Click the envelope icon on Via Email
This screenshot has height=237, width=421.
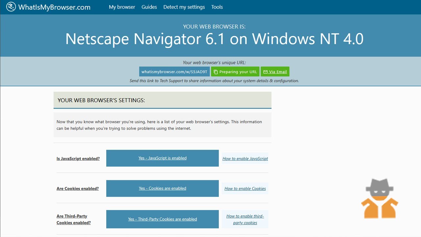(265, 72)
